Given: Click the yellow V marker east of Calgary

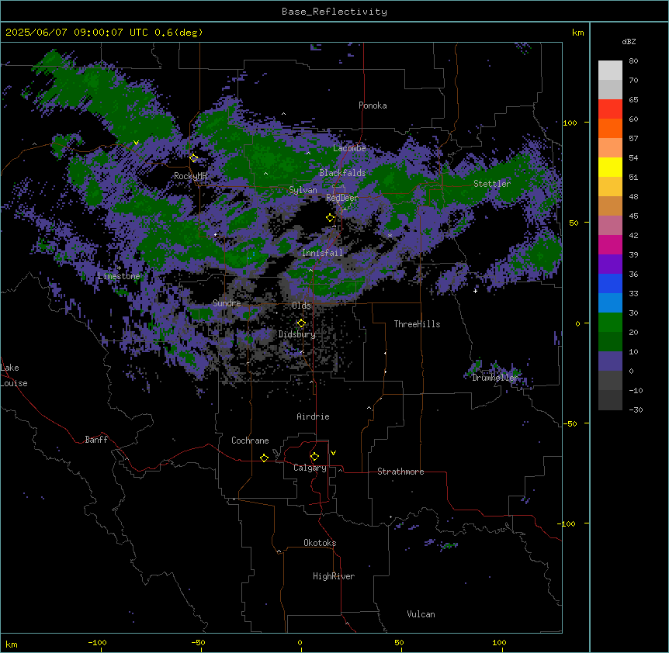Looking at the screenshot, I should click(x=333, y=453).
